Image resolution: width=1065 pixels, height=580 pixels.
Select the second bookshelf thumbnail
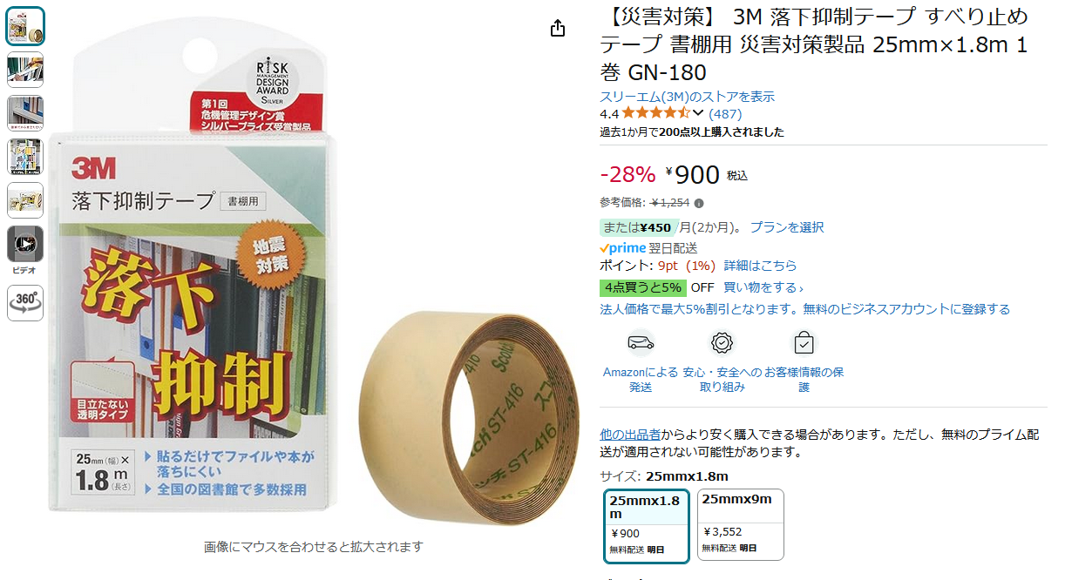point(25,70)
